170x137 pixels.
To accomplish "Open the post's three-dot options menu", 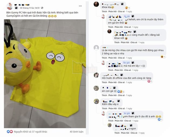I will click(81, 6).
